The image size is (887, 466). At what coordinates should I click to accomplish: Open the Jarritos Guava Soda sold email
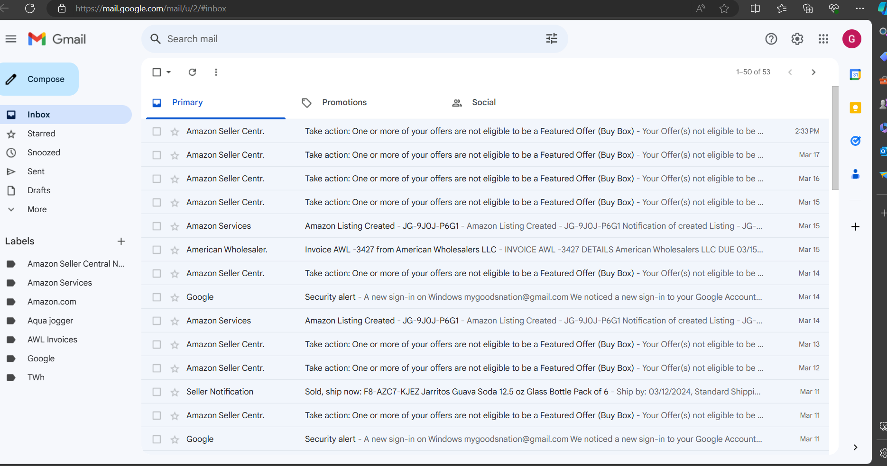tap(485, 392)
